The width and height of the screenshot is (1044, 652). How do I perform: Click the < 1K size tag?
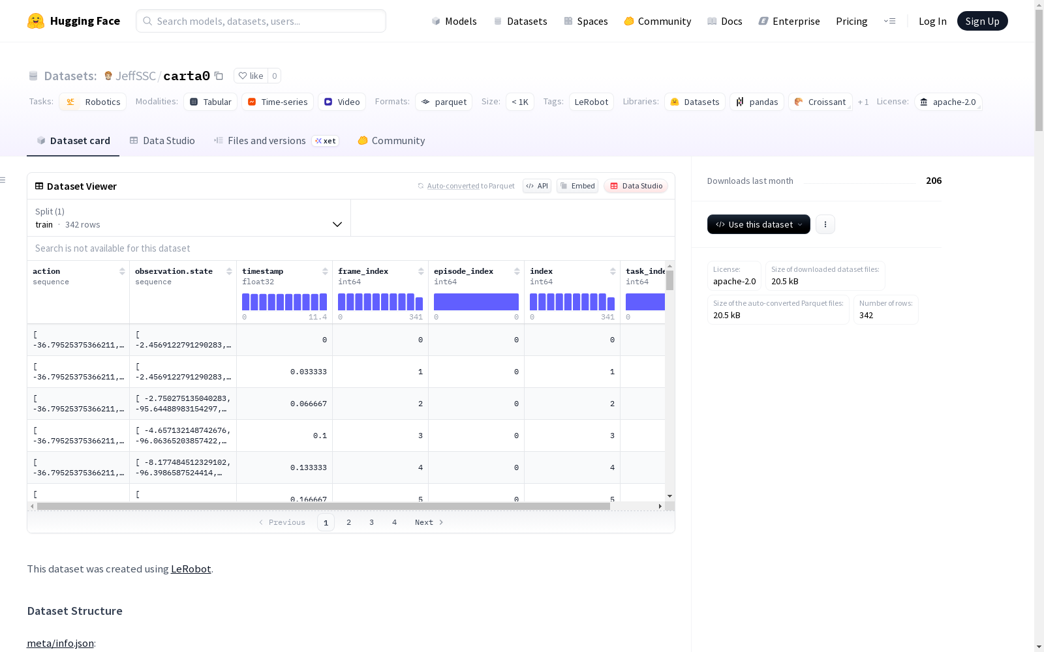click(x=520, y=102)
